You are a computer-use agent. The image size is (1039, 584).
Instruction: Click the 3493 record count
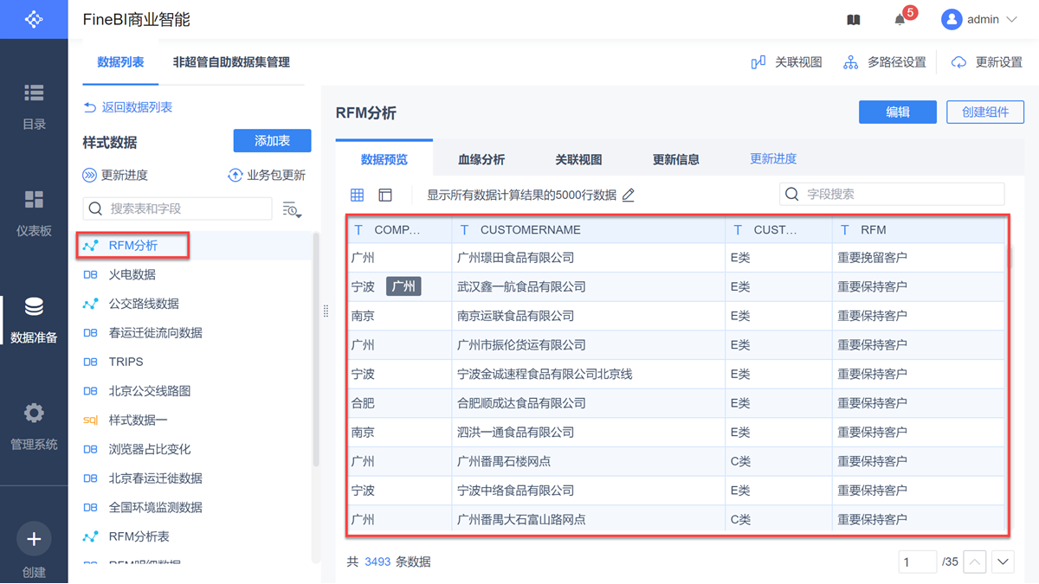pyautogui.click(x=378, y=562)
